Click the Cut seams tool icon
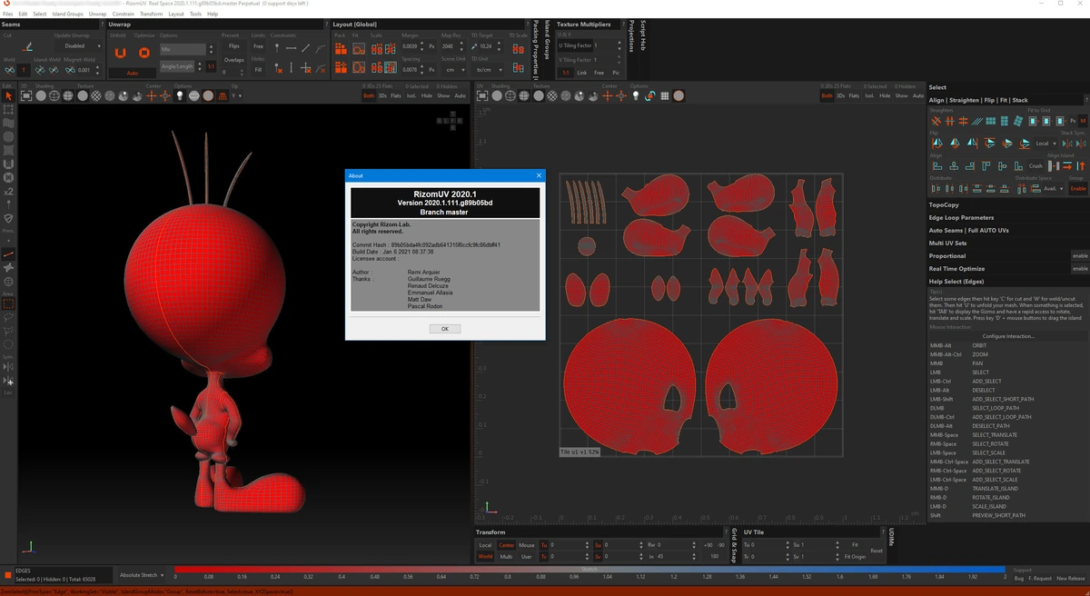 point(27,47)
